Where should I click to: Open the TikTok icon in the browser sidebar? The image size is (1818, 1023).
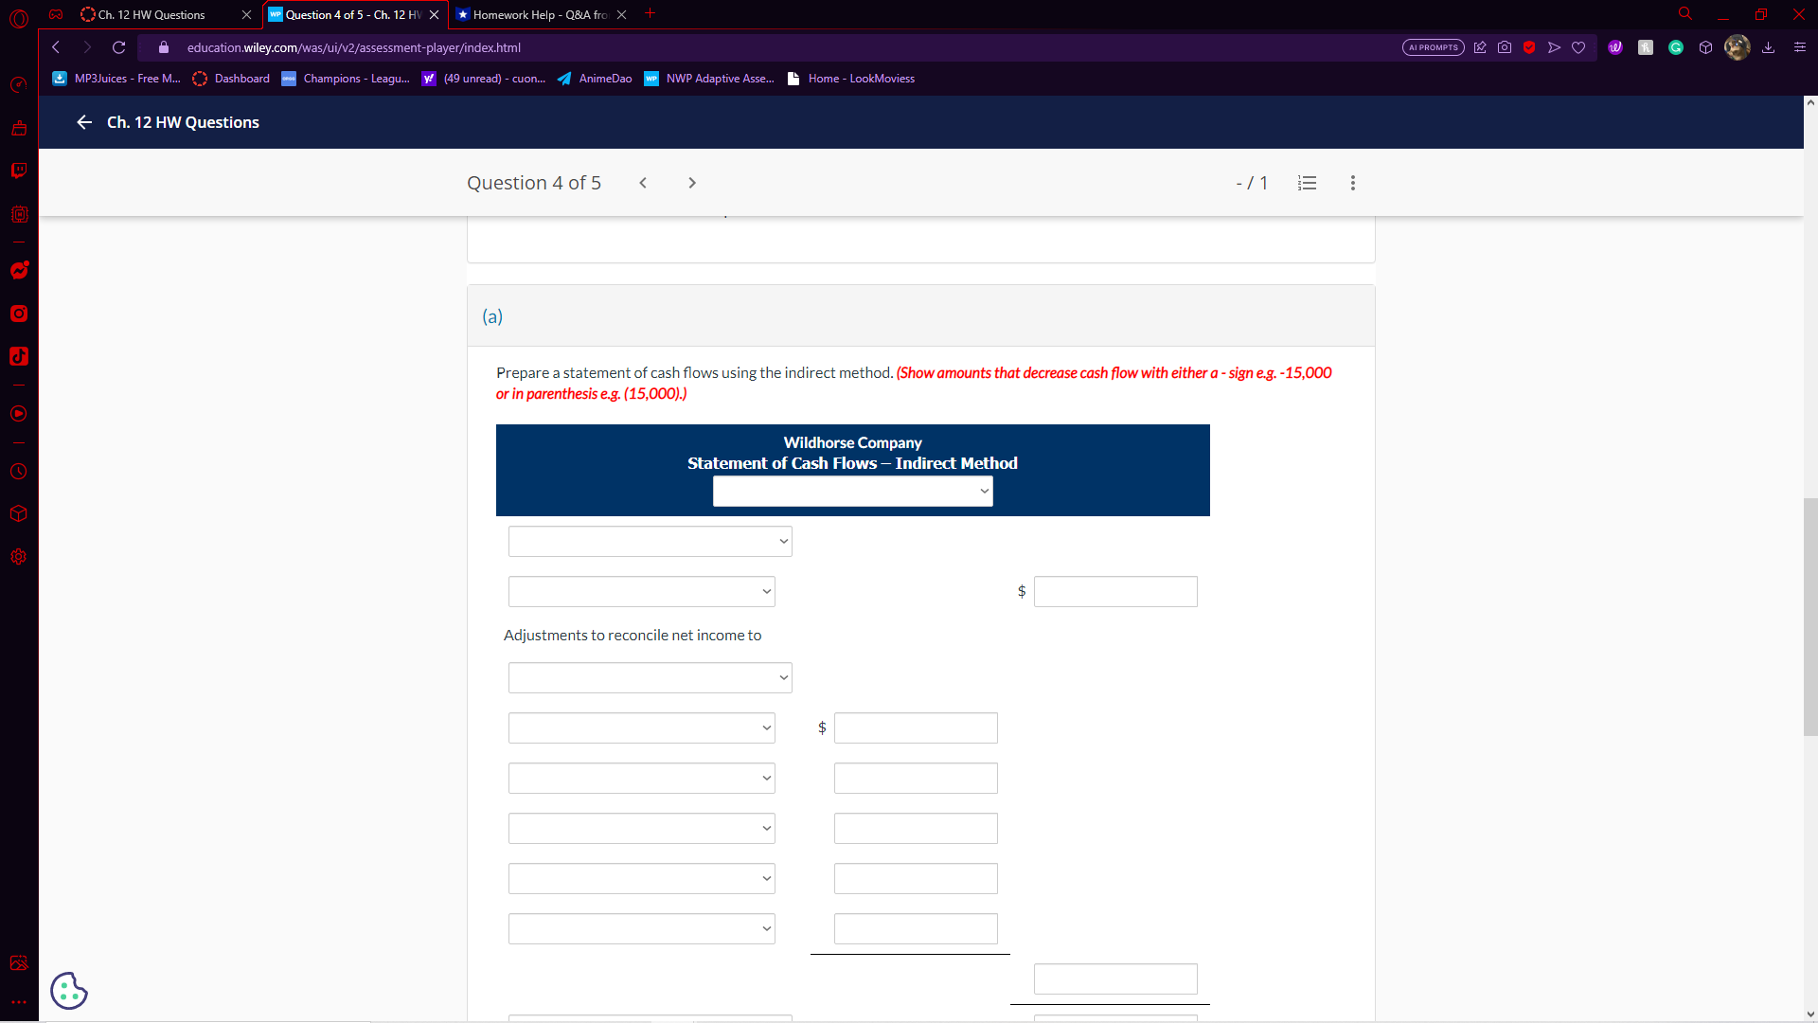(18, 356)
